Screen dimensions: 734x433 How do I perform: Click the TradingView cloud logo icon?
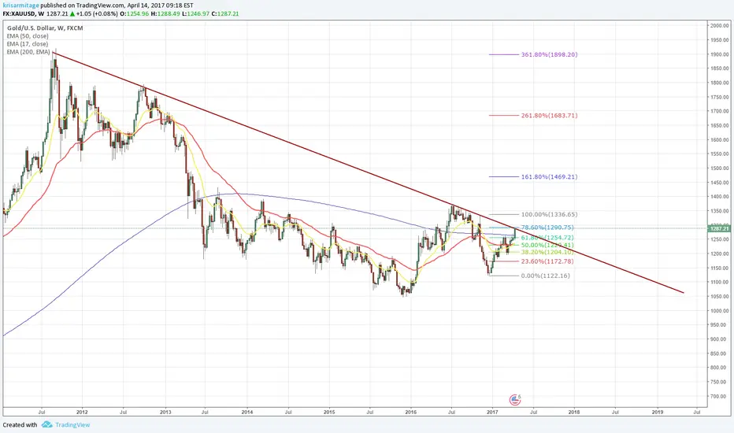pos(46,424)
